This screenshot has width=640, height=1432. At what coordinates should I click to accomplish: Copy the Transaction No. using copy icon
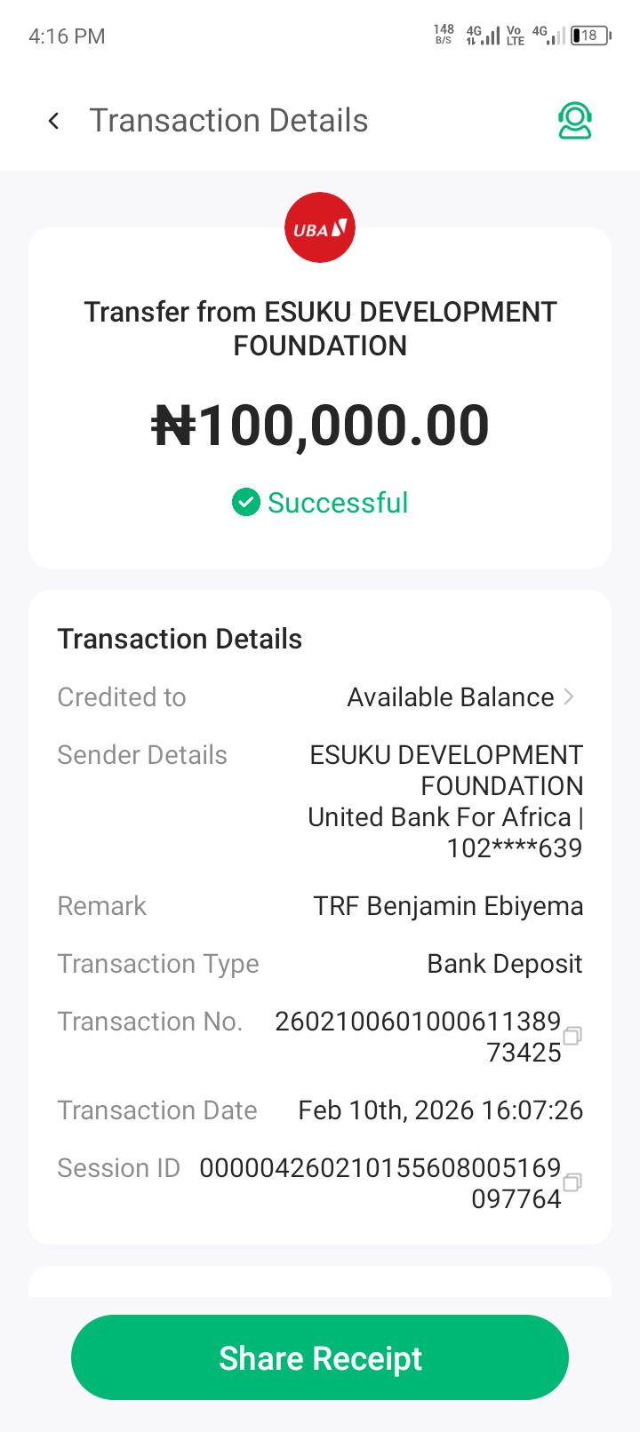572,1035
